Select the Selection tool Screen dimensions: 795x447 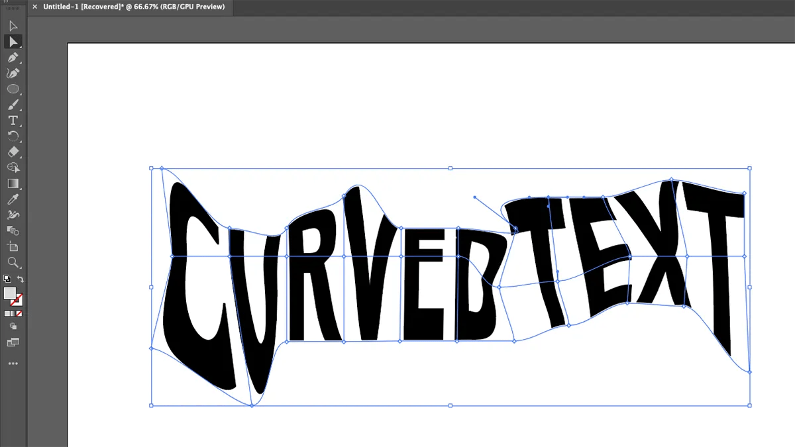point(13,25)
